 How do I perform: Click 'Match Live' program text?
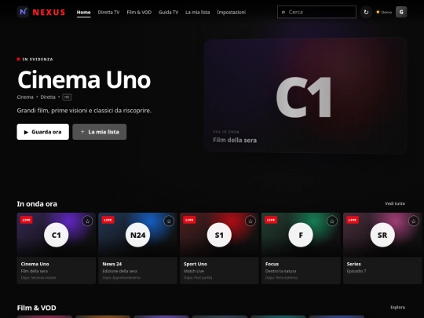pos(194,271)
